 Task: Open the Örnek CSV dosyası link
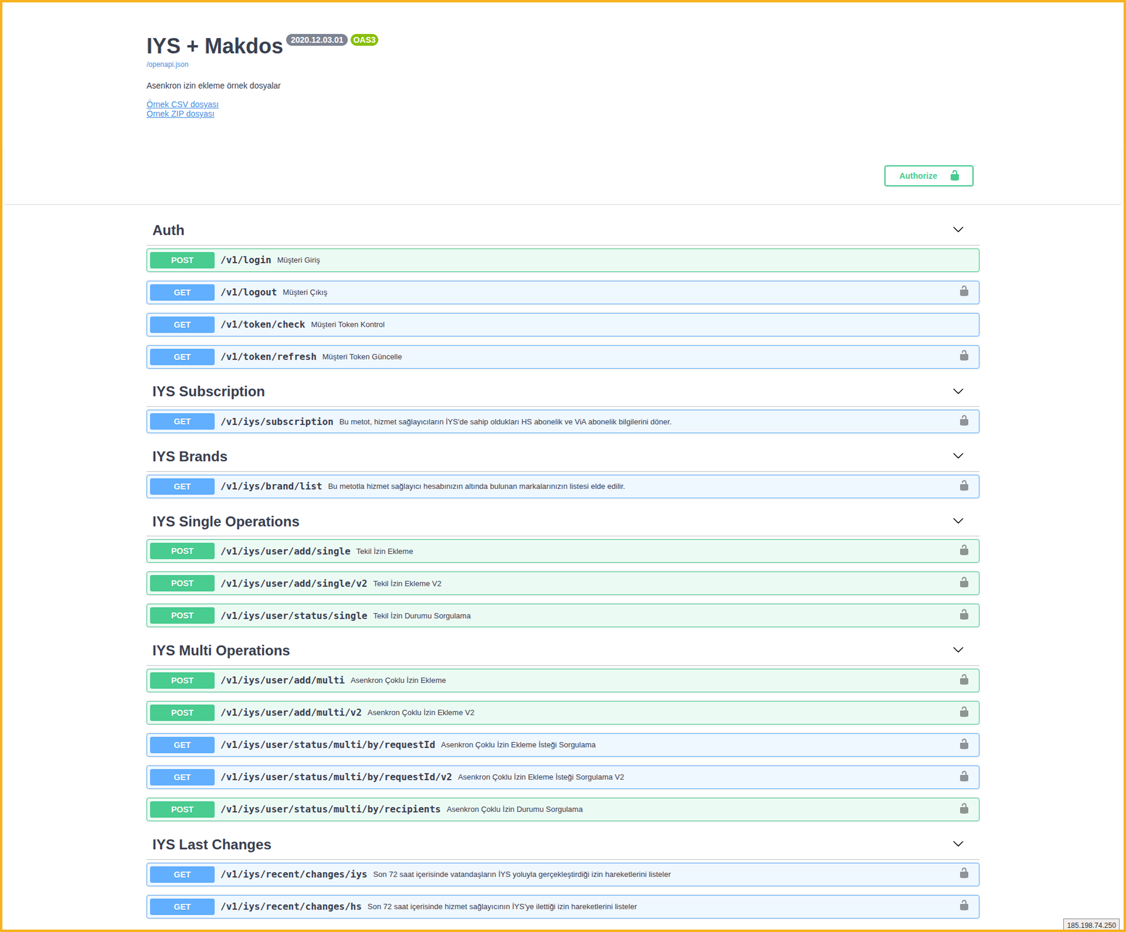click(x=182, y=104)
